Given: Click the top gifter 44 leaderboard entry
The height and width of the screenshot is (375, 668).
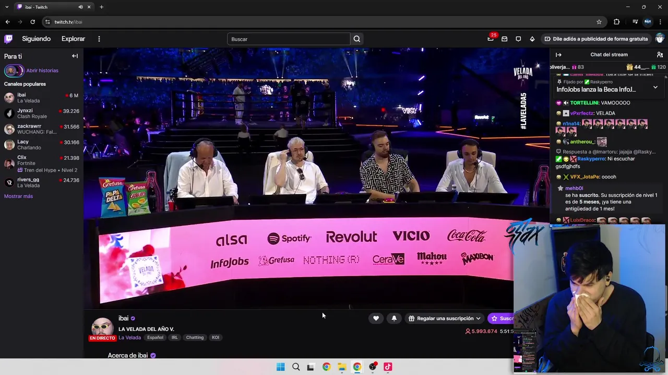Looking at the screenshot, I should pos(638,67).
